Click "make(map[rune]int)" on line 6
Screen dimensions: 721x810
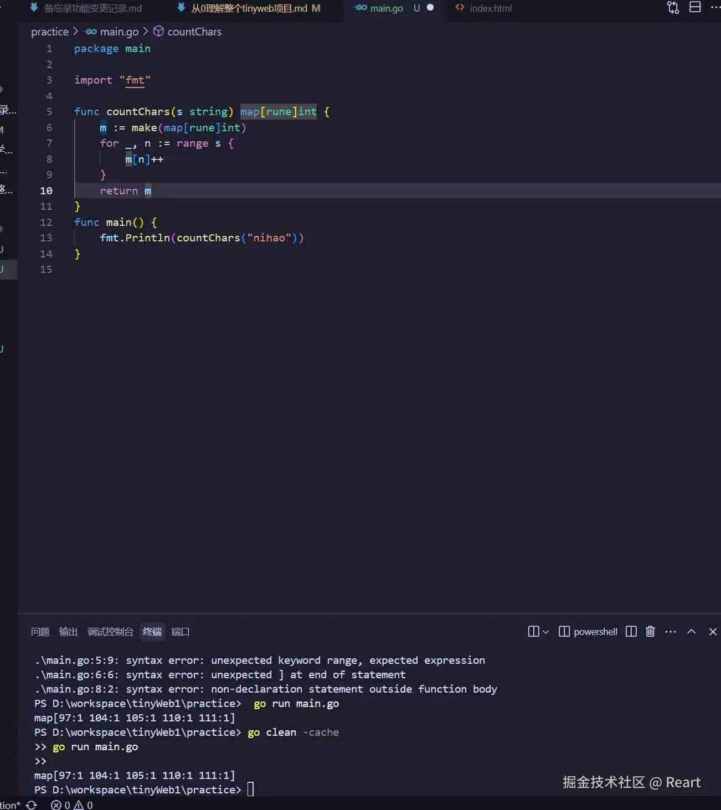pyautogui.click(x=189, y=128)
